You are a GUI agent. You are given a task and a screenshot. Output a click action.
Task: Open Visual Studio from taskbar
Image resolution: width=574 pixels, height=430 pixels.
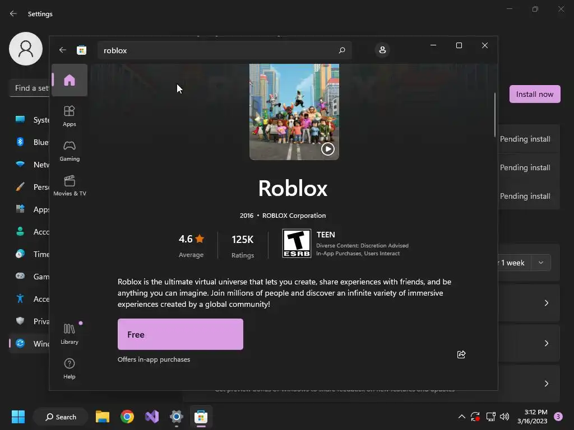click(x=152, y=417)
